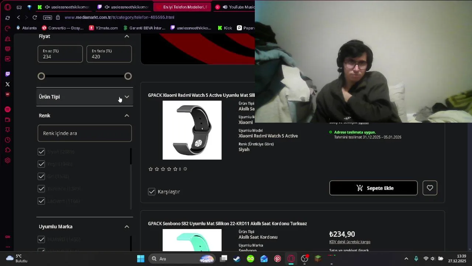Screen dimensions: 472x266
Task: Click the site security padlock icon
Action: (x=58, y=17)
